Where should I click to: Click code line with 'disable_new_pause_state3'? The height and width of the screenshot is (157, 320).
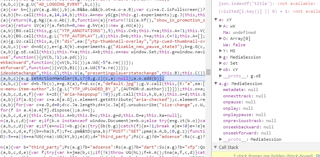103,47
